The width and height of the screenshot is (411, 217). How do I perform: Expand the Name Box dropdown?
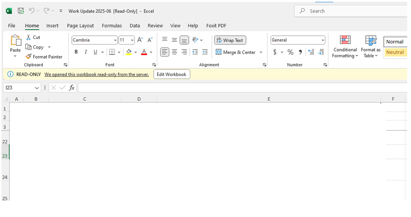coord(37,88)
